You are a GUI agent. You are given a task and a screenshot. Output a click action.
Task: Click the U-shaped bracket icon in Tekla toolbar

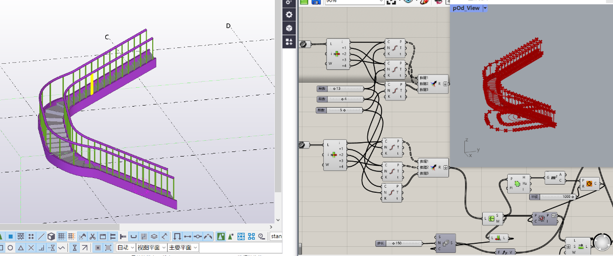click(133, 237)
